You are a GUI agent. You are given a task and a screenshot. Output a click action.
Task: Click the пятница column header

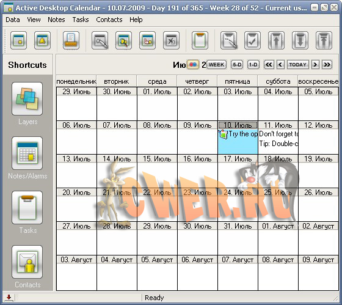pos(238,82)
